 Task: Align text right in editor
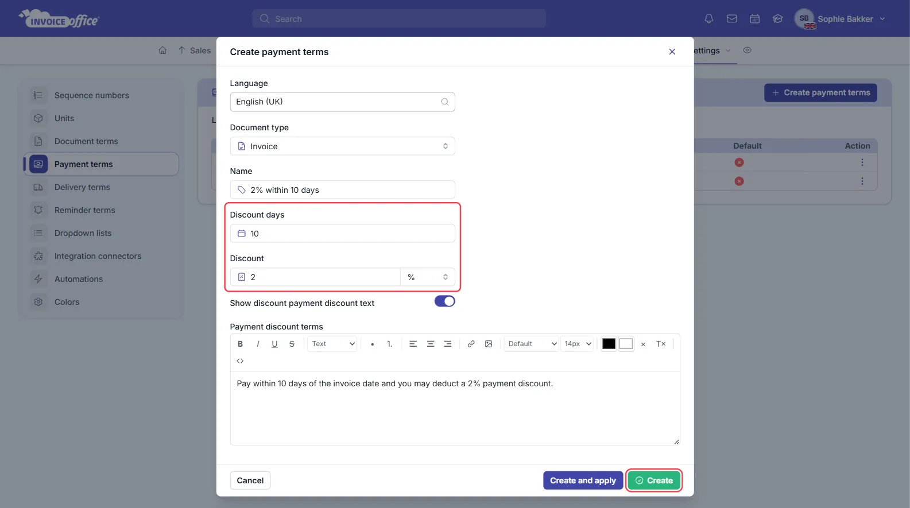coord(447,344)
